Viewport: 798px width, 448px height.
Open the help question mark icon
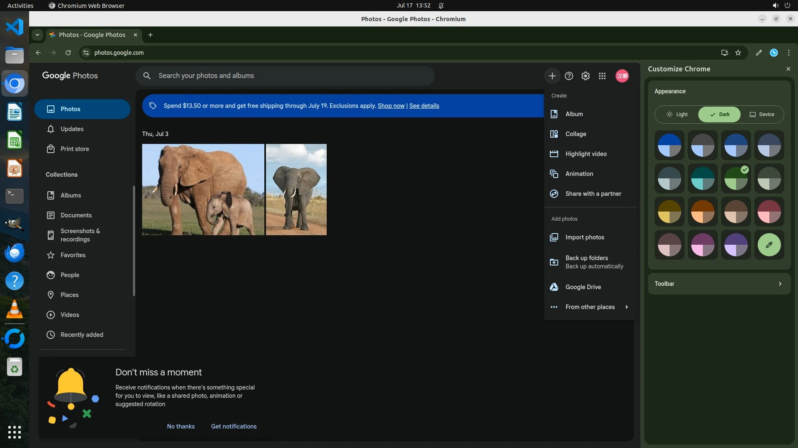point(569,76)
